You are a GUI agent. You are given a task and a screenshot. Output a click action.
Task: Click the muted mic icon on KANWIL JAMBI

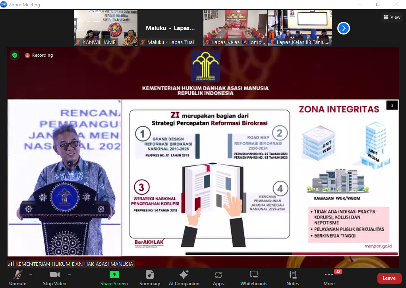78,42
